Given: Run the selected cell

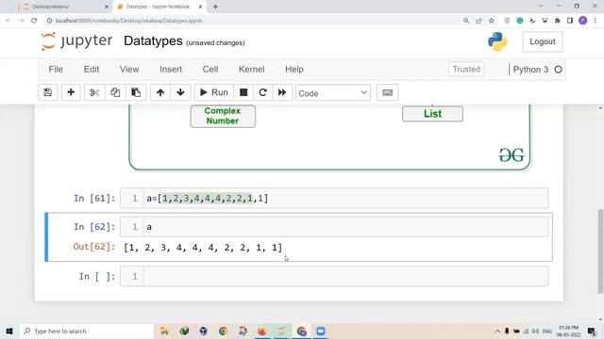Looking at the screenshot, I should pyautogui.click(x=214, y=92).
